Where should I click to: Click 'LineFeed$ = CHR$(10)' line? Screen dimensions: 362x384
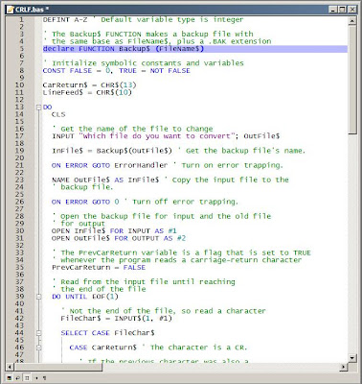(87, 93)
